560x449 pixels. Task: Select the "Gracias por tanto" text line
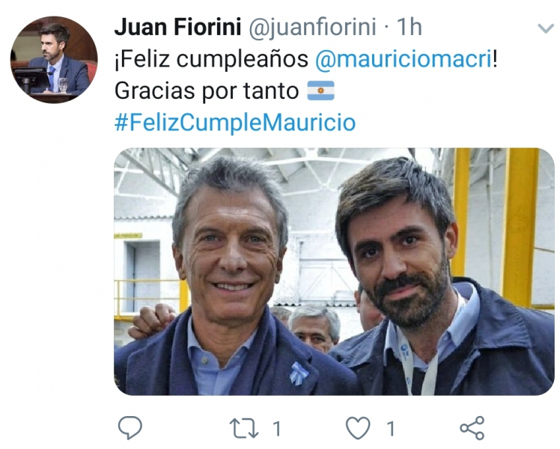pyautogui.click(x=207, y=91)
